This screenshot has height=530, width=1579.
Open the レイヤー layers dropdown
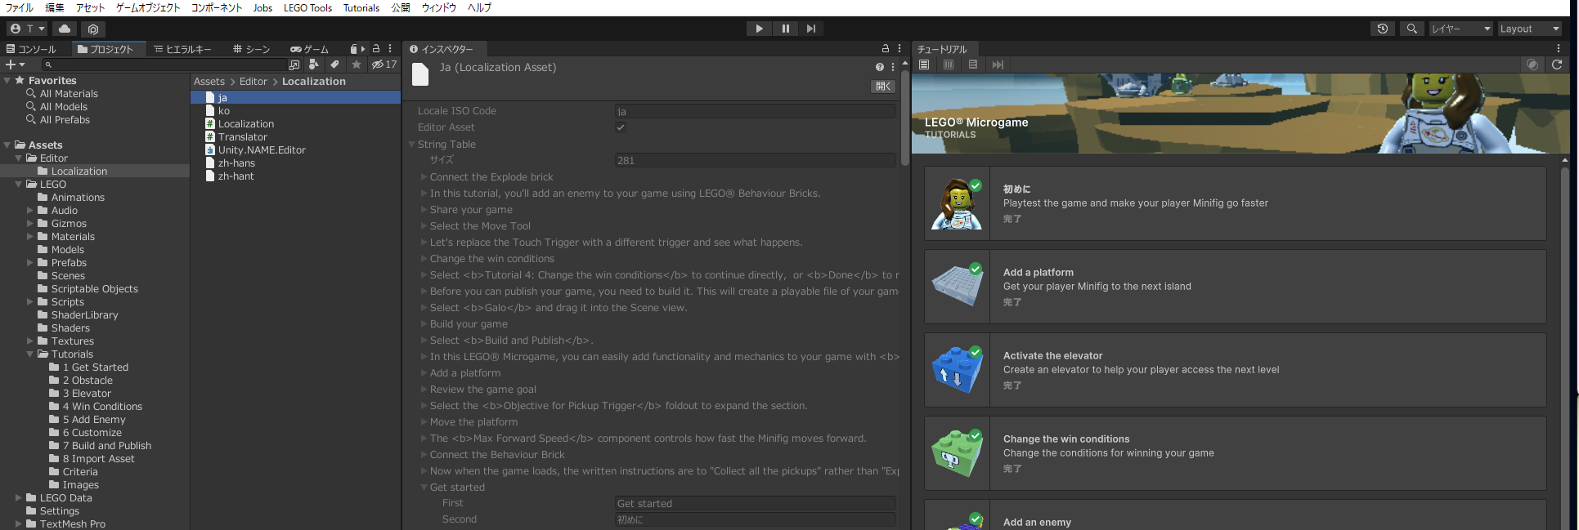click(x=1460, y=29)
